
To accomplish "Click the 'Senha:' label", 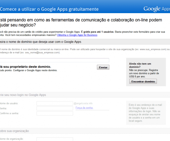I will click(3, 108).
